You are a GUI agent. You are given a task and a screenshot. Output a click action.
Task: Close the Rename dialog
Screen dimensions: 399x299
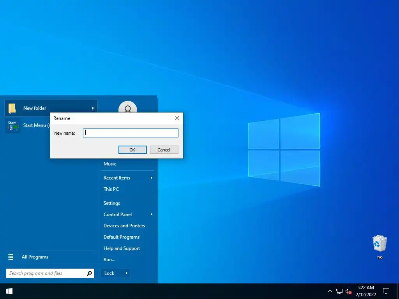pyautogui.click(x=177, y=118)
